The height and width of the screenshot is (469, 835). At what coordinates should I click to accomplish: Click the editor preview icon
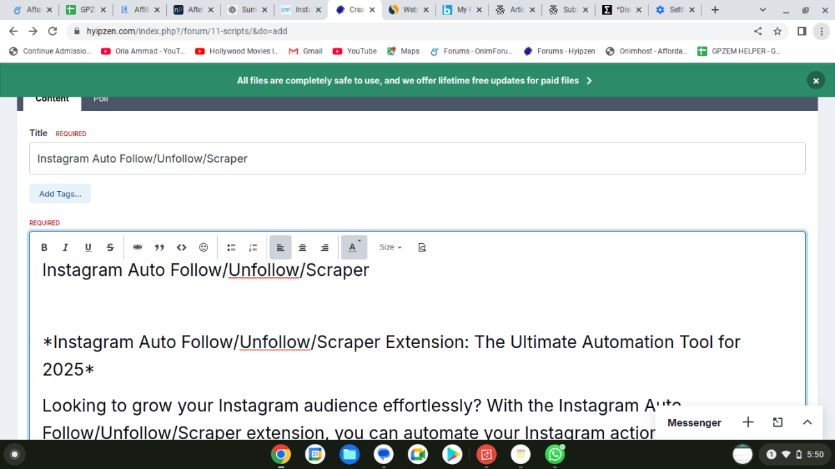422,247
